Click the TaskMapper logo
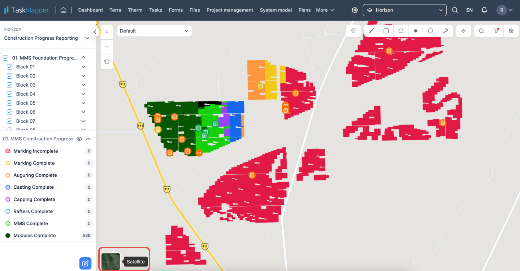 point(26,10)
